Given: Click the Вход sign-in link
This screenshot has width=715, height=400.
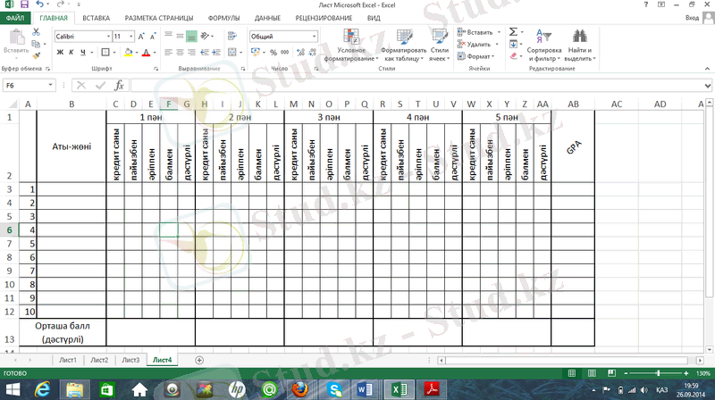Looking at the screenshot, I should pos(691,17).
